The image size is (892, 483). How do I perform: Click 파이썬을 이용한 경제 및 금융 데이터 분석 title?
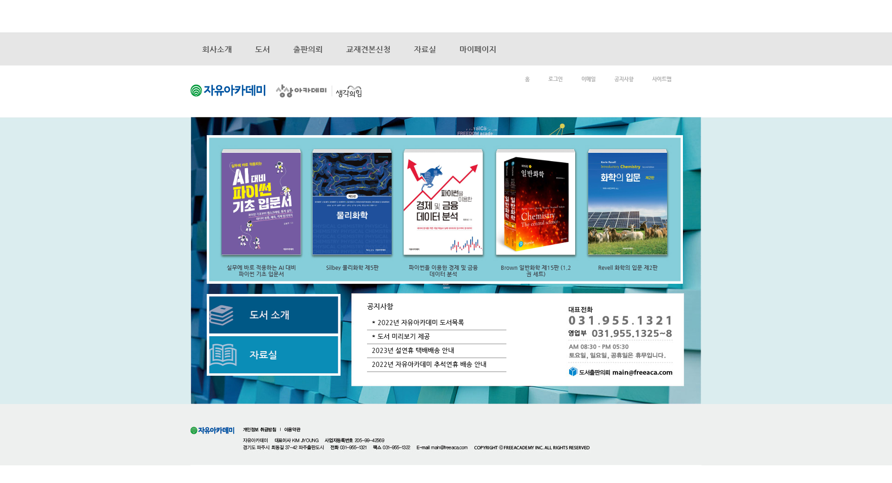443,271
